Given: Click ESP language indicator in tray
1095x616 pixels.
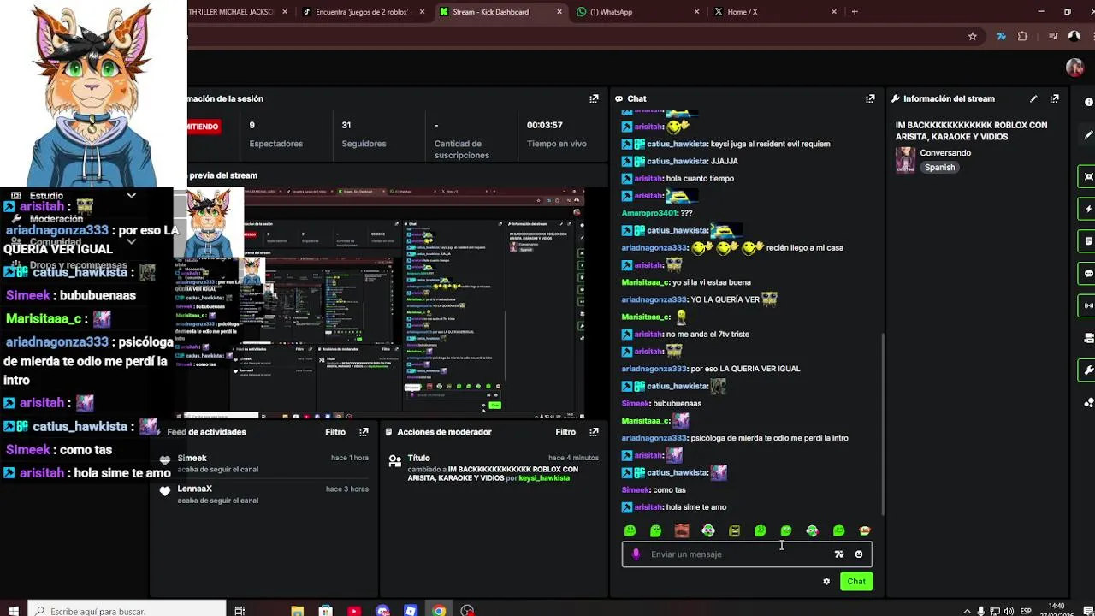Looking at the screenshot, I should (1027, 611).
